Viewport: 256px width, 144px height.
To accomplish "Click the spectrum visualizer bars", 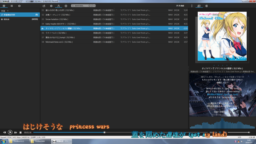I will point(222,123).
